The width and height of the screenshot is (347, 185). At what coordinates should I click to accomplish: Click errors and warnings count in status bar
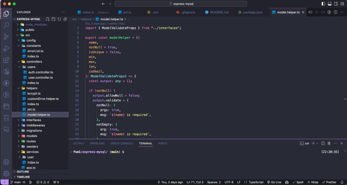tap(43, 182)
